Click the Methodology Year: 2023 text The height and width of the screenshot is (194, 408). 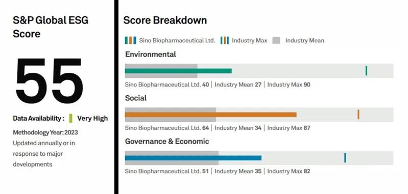pos(45,132)
